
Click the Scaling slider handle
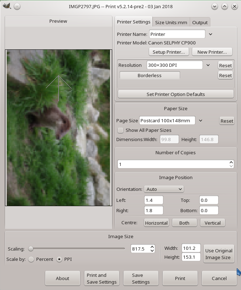[x=31, y=248]
